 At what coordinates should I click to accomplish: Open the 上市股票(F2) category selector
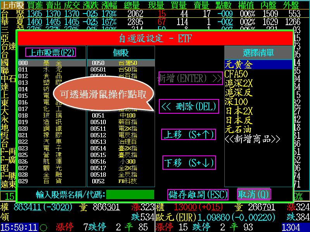coord(50,53)
